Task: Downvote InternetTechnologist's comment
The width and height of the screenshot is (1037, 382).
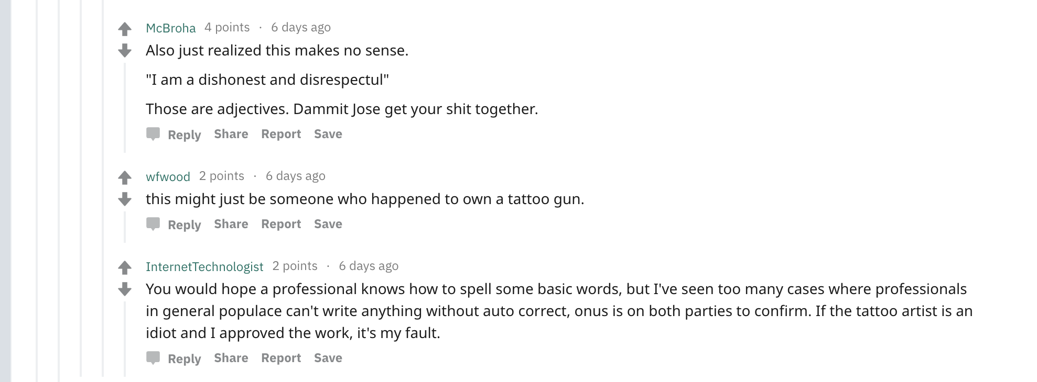Action: (125, 289)
